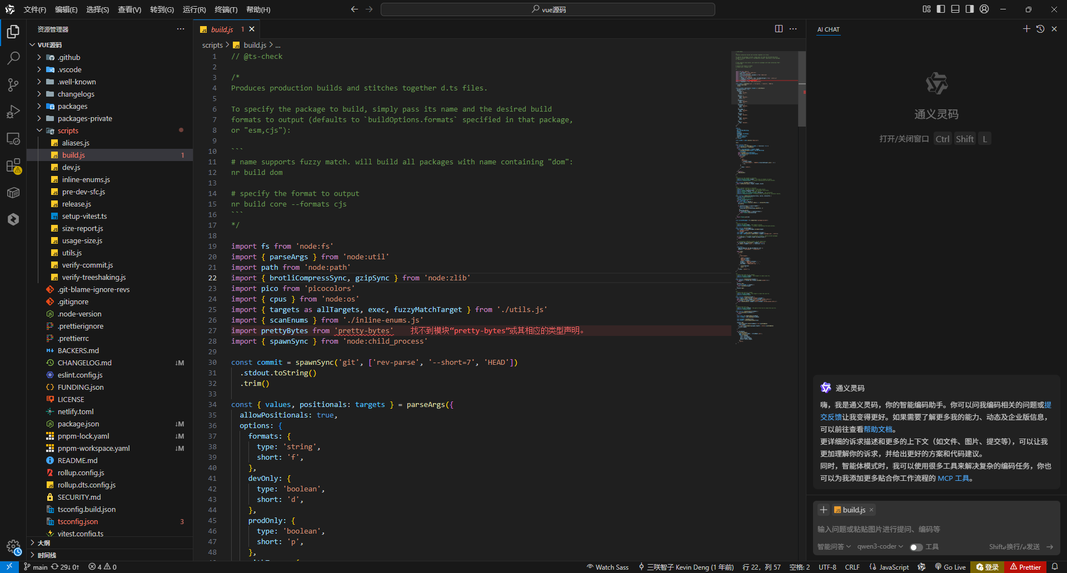Send chat message with arrow icon
This screenshot has width=1067, height=573.
click(x=1050, y=547)
